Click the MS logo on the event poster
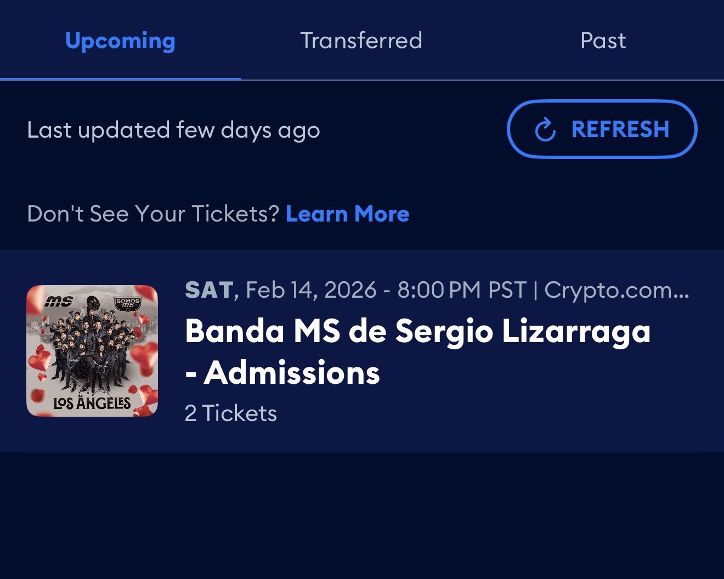Screen dimensions: 724x579 [58, 301]
